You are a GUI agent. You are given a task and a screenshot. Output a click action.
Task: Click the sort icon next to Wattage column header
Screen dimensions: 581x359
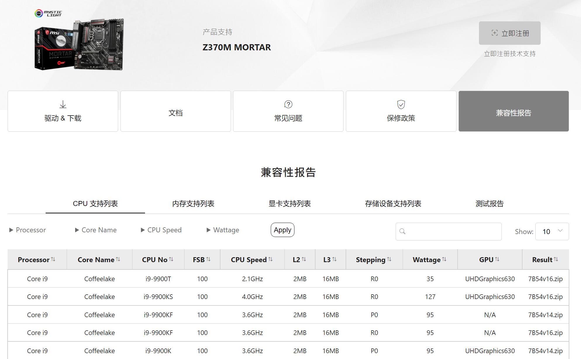pyautogui.click(x=445, y=259)
